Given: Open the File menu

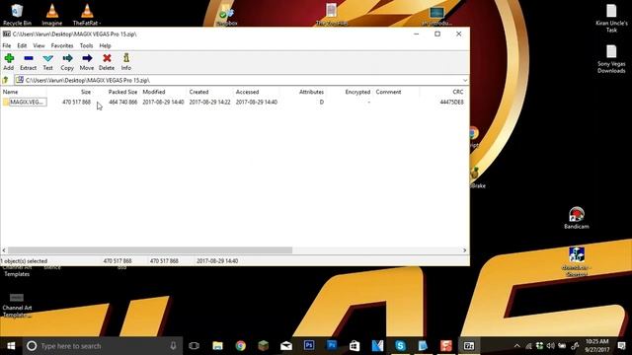Looking at the screenshot, I should pos(7,46).
